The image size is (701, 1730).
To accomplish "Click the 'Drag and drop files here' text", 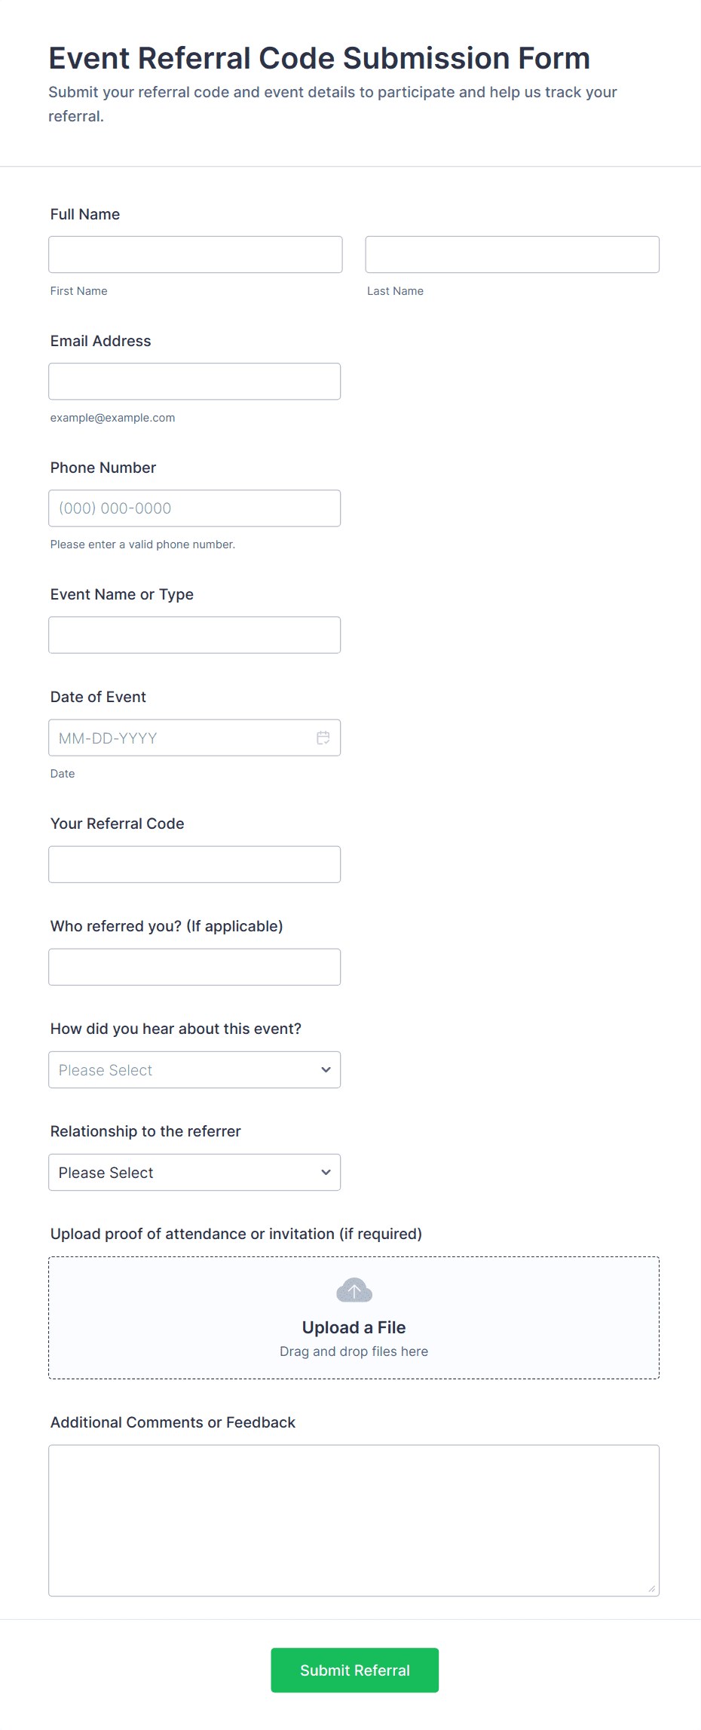I will tap(354, 1351).
